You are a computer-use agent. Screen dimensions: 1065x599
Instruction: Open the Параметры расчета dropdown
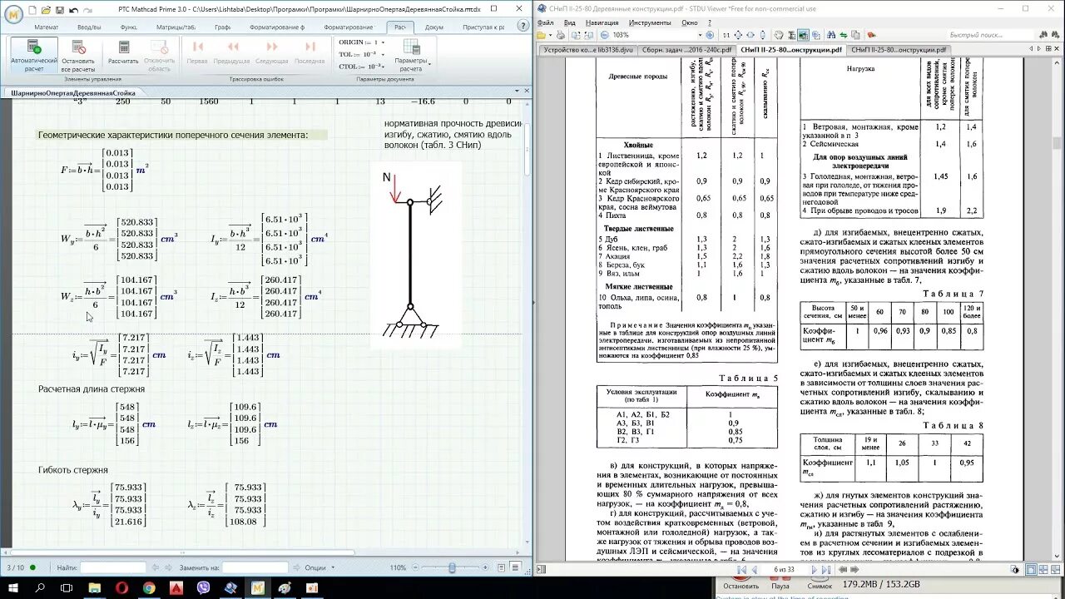tap(411, 55)
